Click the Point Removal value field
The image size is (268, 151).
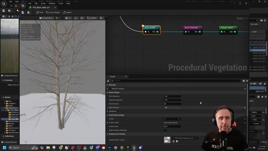173,96
